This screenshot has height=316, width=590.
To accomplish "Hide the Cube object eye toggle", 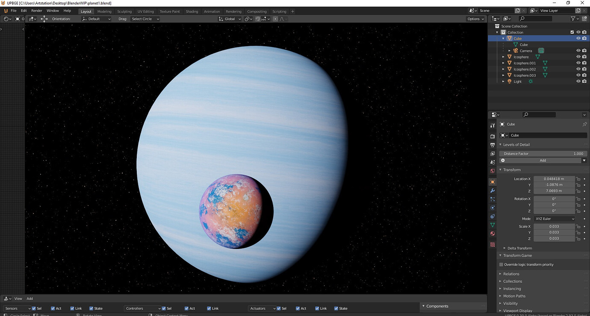I will click(x=578, y=38).
